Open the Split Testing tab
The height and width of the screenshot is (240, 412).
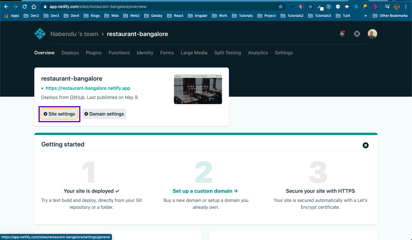228,53
